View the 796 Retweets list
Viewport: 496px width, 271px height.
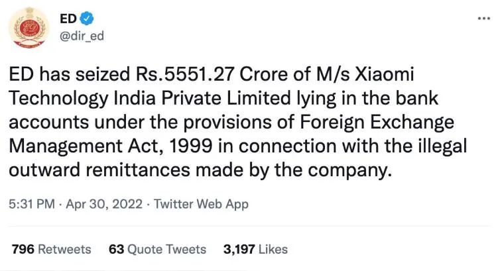51,249
